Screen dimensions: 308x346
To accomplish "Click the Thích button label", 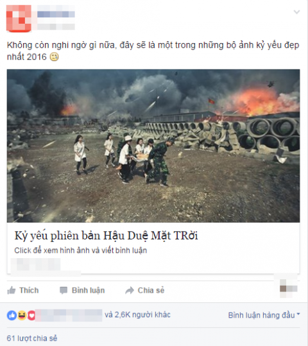I will tap(29, 290).
